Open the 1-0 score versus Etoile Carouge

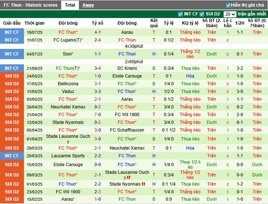coord(97,76)
